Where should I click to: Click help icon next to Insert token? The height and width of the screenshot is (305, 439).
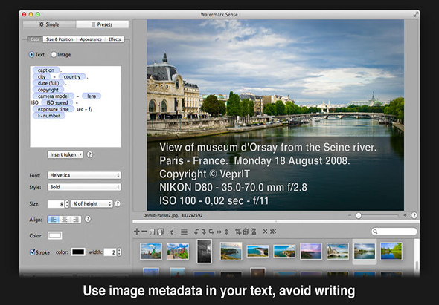[x=89, y=154]
